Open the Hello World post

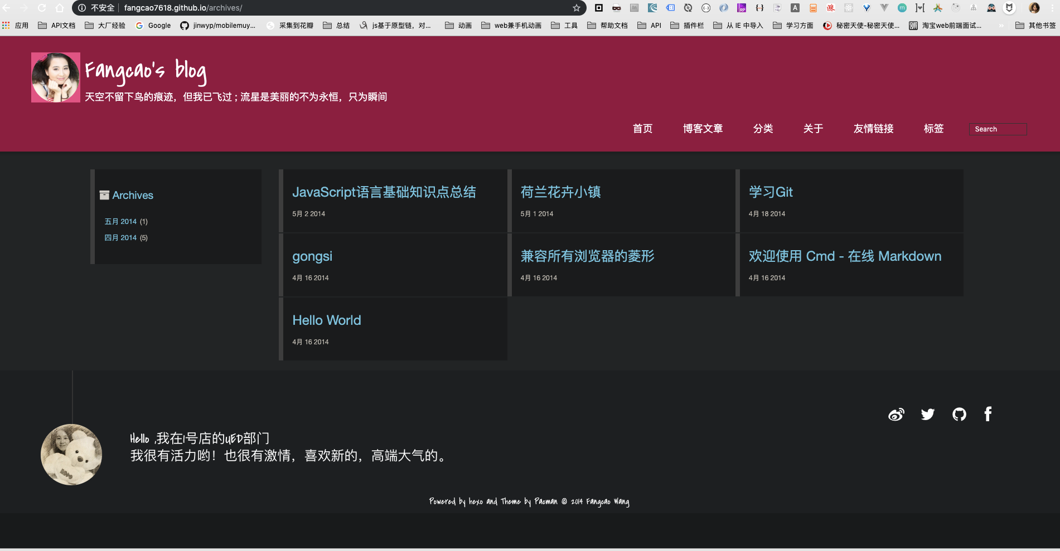[x=327, y=320]
